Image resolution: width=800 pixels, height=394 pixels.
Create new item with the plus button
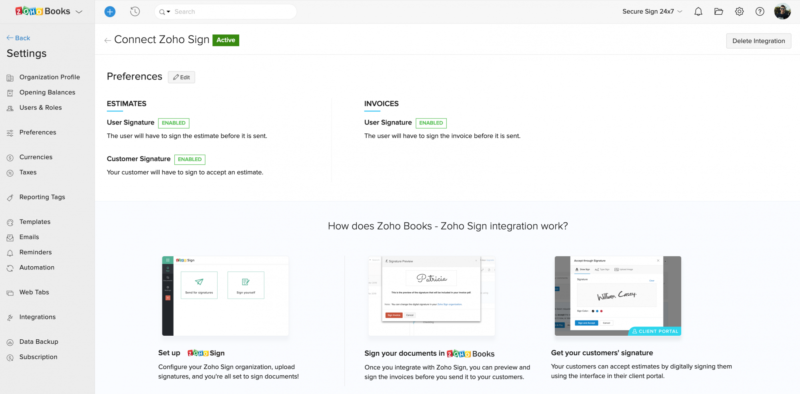click(110, 12)
